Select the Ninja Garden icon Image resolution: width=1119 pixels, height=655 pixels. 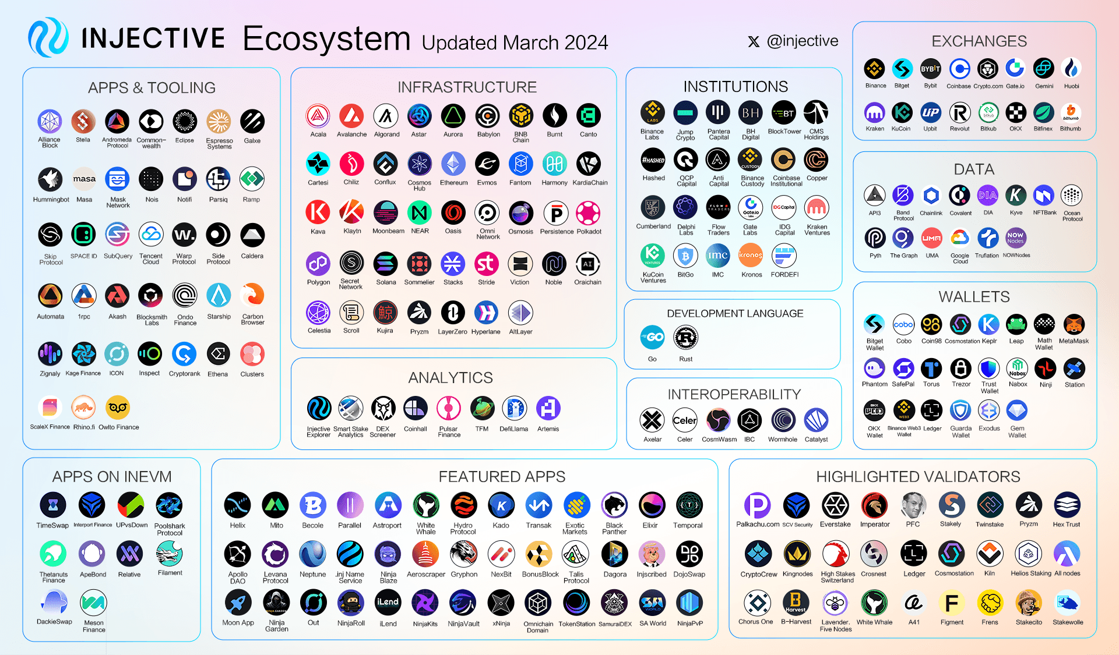[276, 603]
